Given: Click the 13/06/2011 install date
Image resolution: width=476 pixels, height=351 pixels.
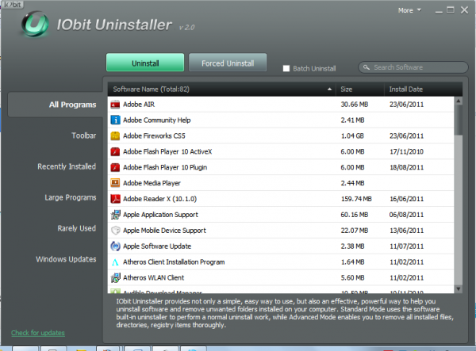Looking at the screenshot, I should (x=406, y=231).
